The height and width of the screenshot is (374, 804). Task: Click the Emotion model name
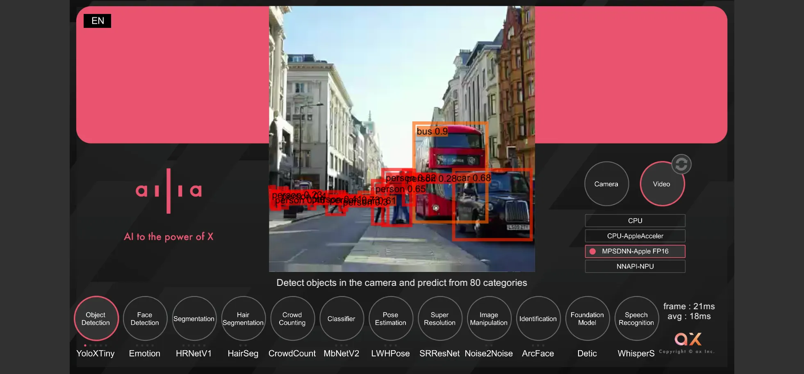[145, 353]
